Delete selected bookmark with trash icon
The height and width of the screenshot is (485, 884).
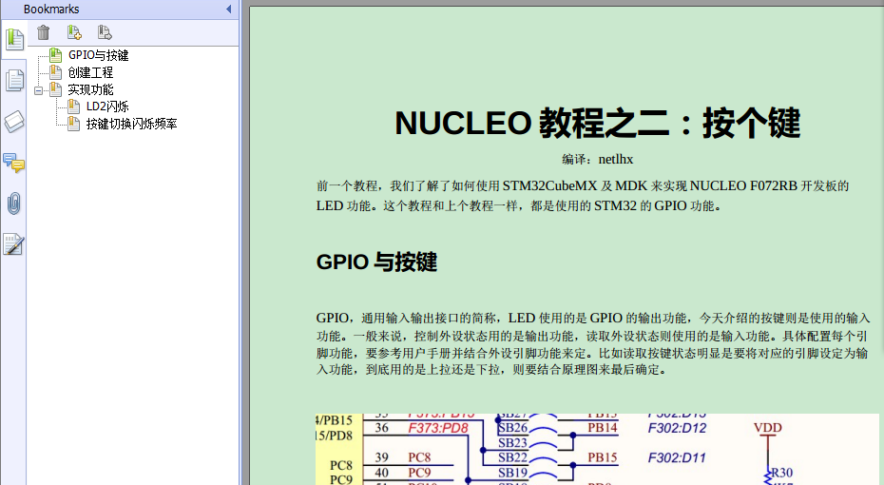(44, 32)
